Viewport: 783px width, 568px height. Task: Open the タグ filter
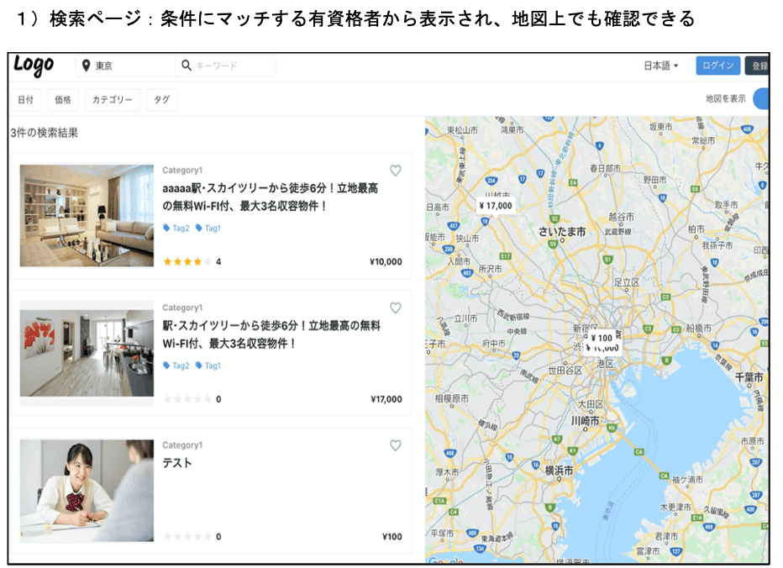click(161, 100)
